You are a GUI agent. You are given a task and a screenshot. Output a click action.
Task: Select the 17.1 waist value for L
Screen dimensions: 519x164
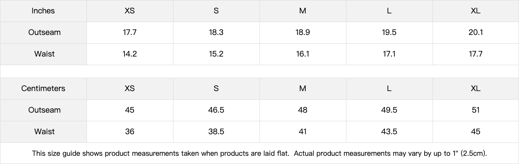389,54
